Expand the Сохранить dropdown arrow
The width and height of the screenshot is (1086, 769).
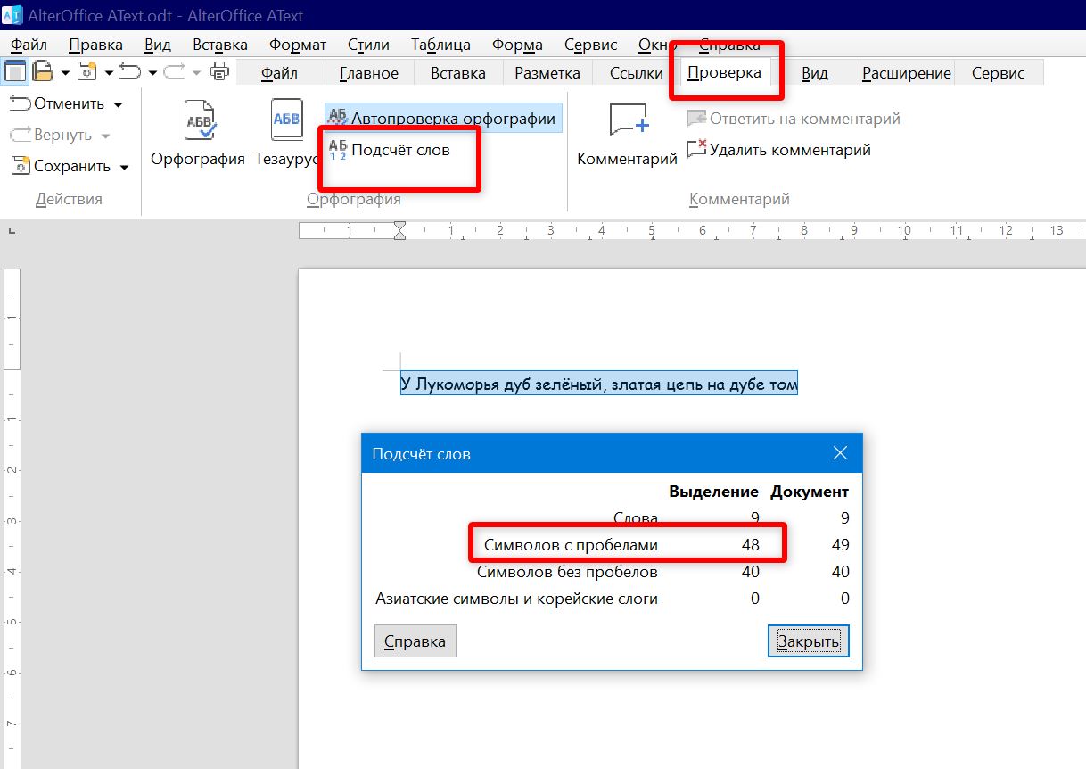coord(124,167)
